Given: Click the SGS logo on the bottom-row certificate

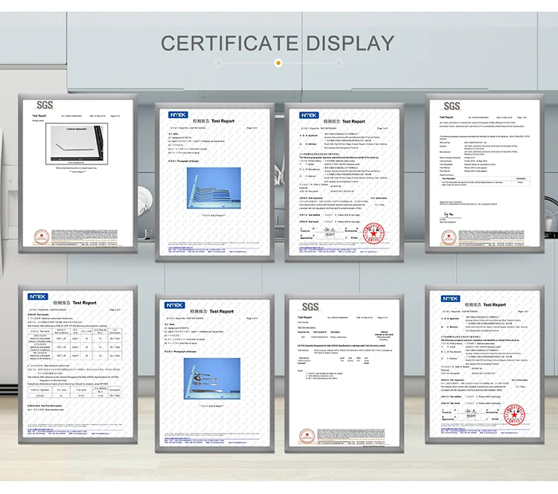Looking at the screenshot, I should coord(310,307).
